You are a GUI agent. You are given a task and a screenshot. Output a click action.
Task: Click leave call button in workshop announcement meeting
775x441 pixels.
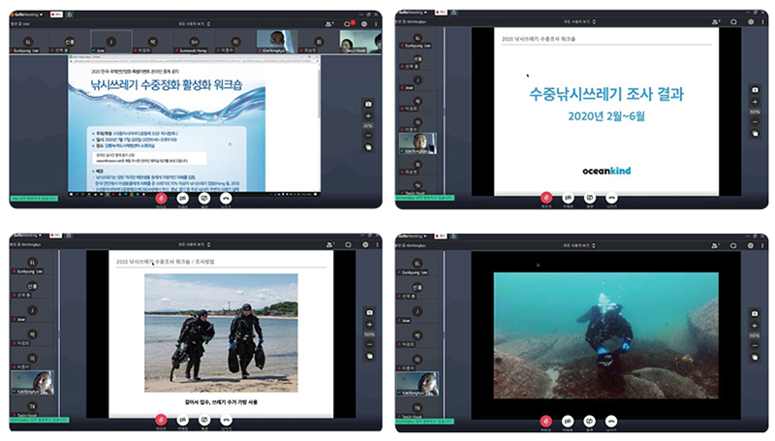[226, 199]
